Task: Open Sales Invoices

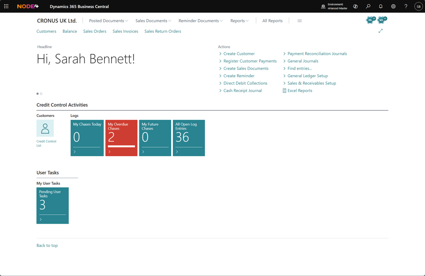Action: click(125, 31)
